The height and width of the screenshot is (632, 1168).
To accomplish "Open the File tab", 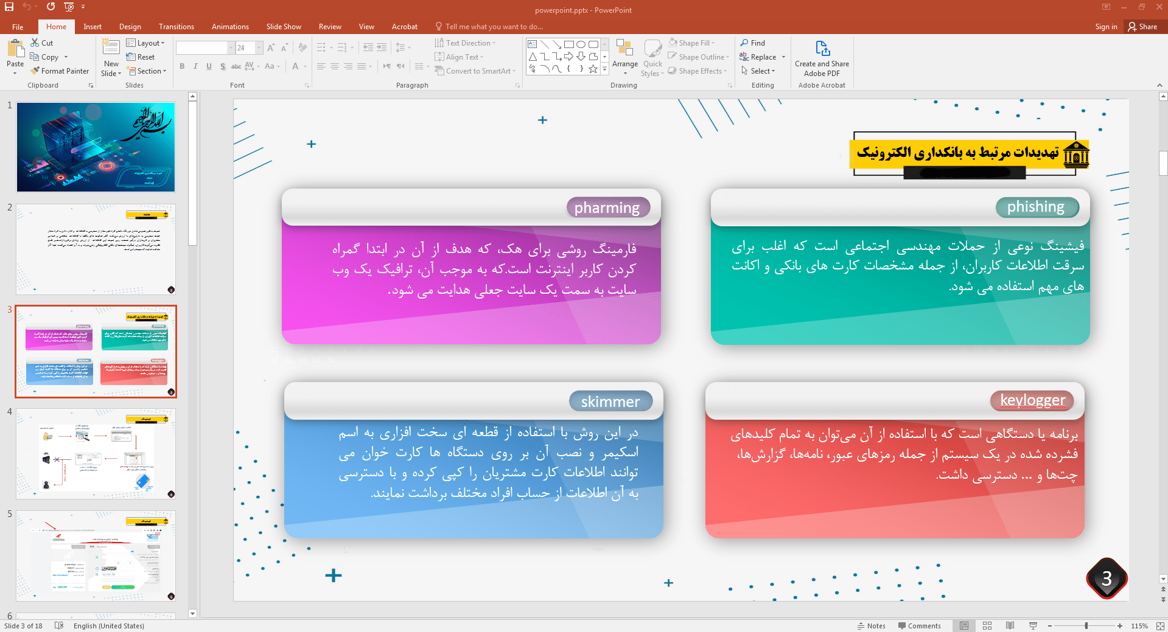I will [18, 27].
